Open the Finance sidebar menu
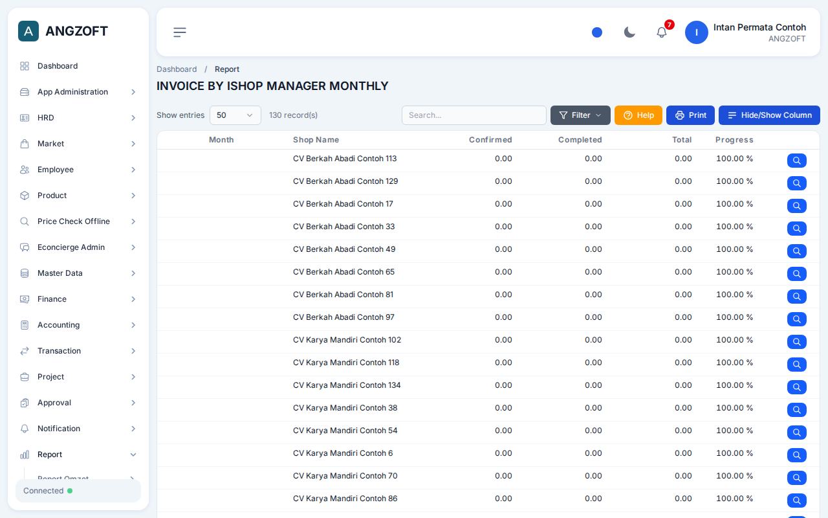 point(78,299)
